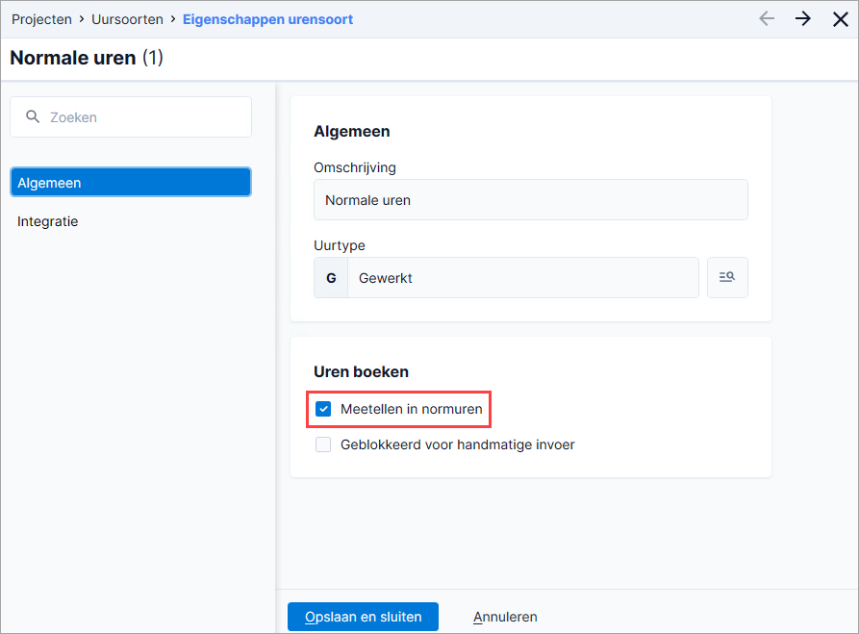Close the Eigenschappen urensoort dialog
Viewport: 859px width, 634px height.
[841, 19]
